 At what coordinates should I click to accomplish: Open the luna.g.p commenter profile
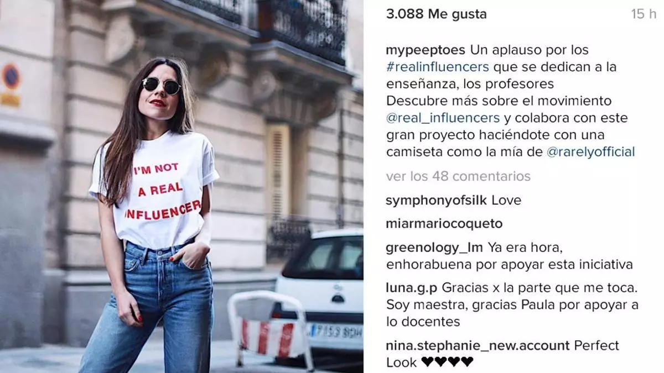tap(412, 288)
